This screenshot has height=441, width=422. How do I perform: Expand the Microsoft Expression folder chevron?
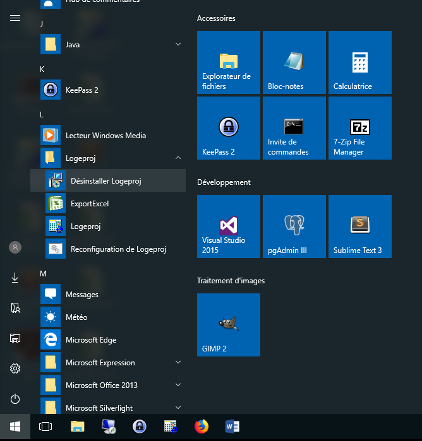coord(178,362)
